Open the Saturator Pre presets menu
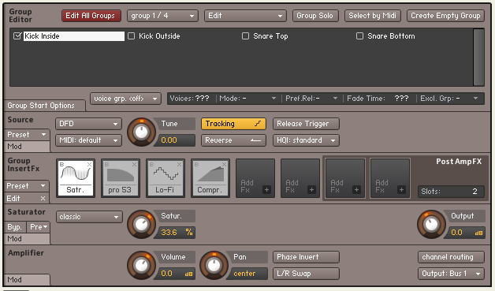Image resolution: width=495 pixels, height=291 pixels. pyautogui.click(x=38, y=227)
